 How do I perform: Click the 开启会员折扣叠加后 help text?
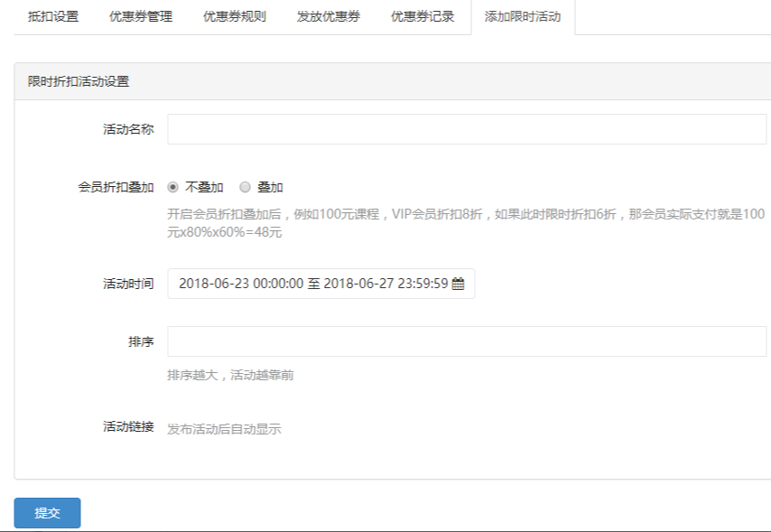click(x=466, y=223)
